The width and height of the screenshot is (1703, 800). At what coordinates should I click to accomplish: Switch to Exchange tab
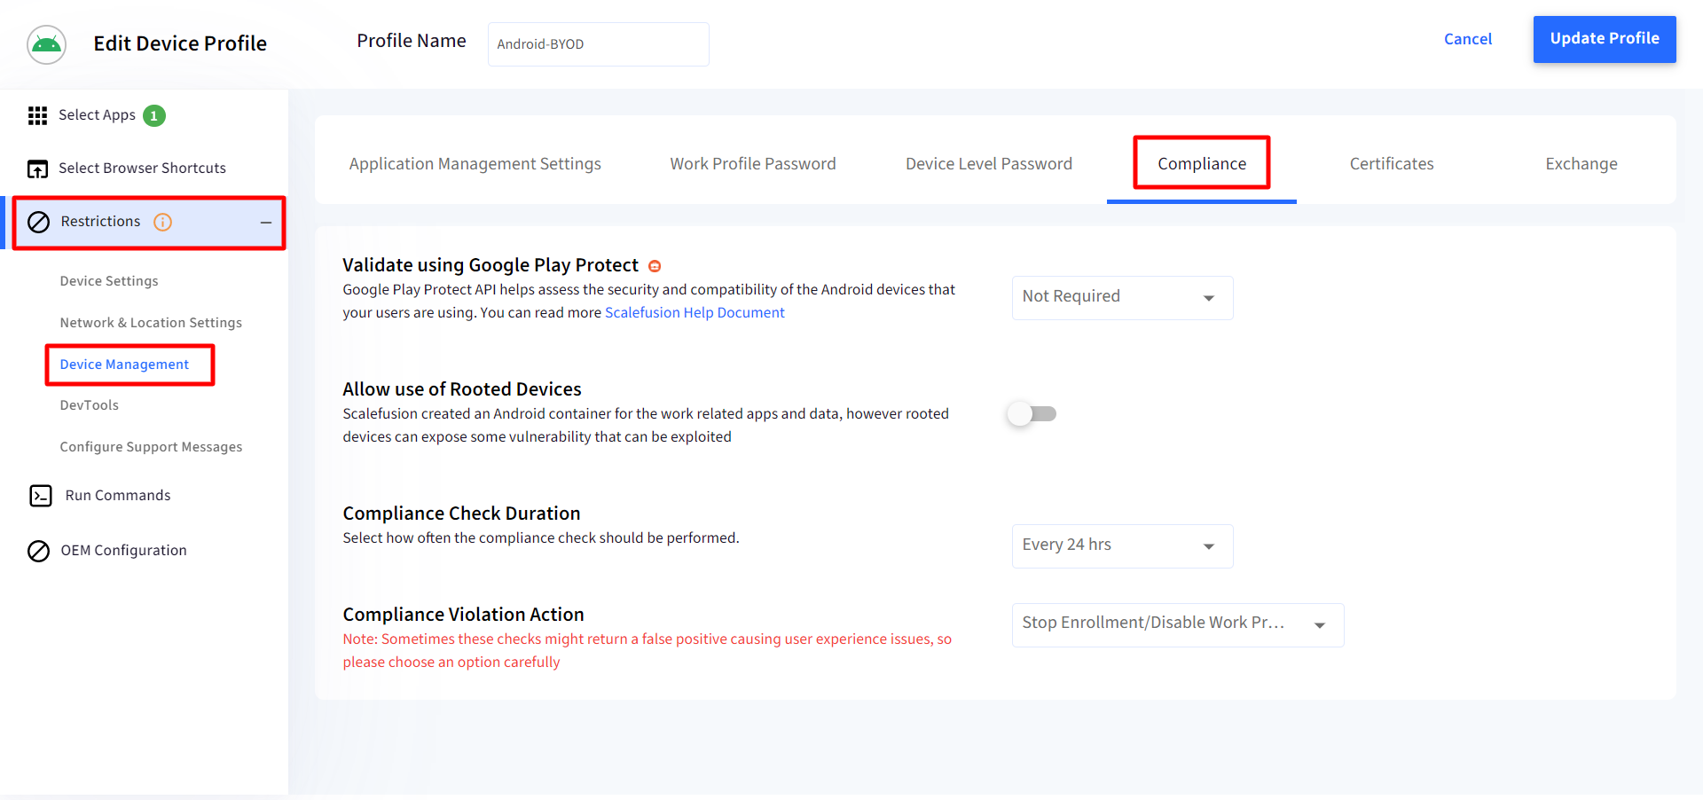[x=1581, y=164]
